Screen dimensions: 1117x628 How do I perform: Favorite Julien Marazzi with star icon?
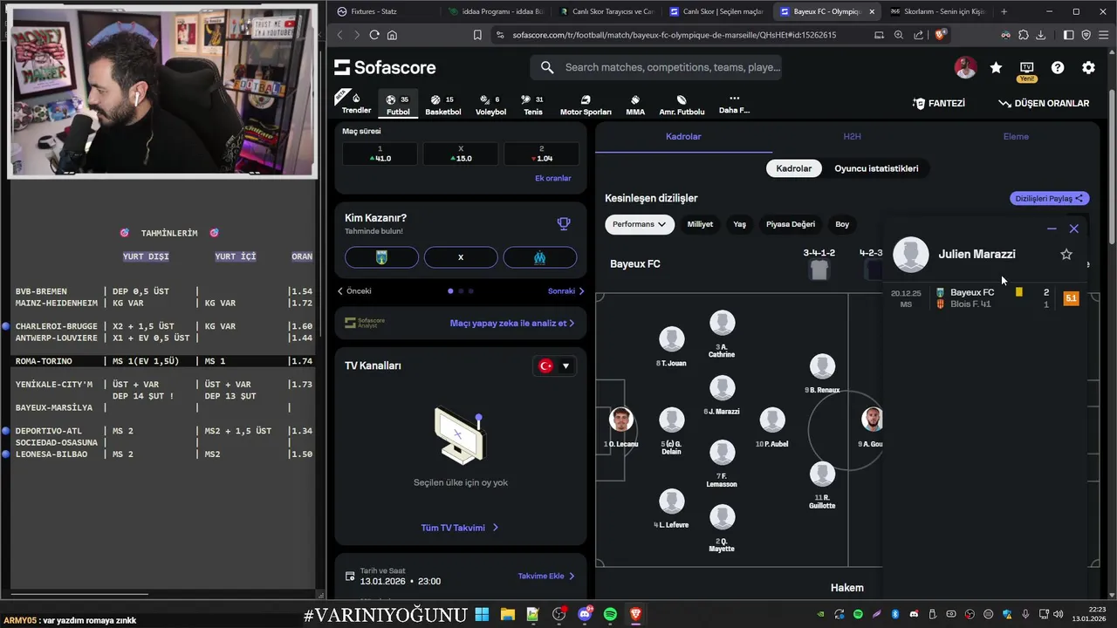[1066, 254]
